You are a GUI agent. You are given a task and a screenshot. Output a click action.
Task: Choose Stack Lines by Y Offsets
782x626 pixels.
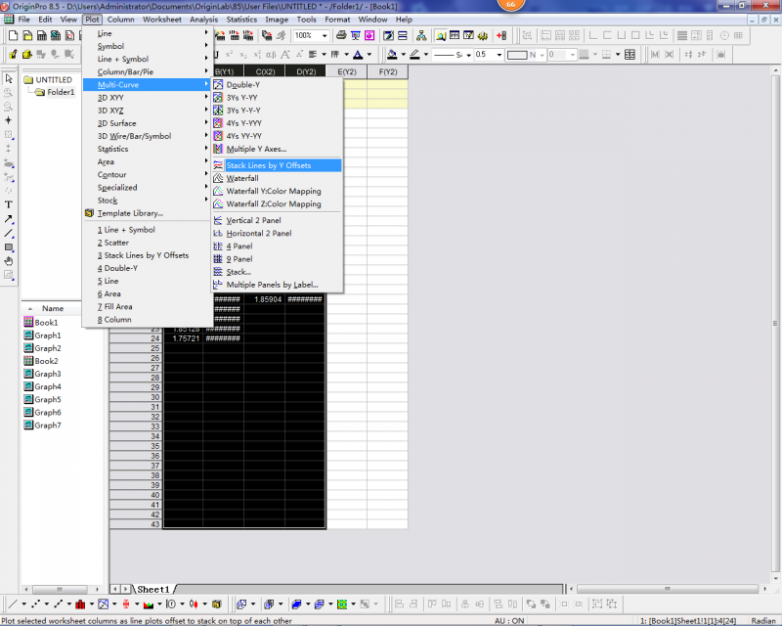coord(268,165)
